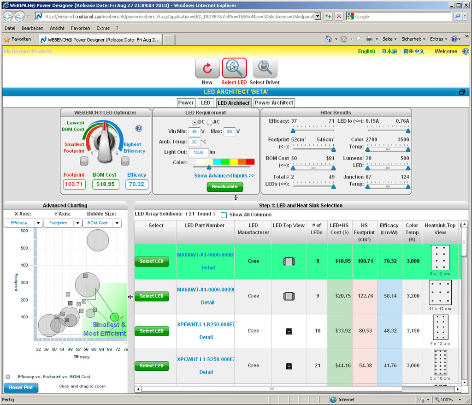The image size is (472, 405).
Task: Click the LED color spectrum slider
Action: 221,162
